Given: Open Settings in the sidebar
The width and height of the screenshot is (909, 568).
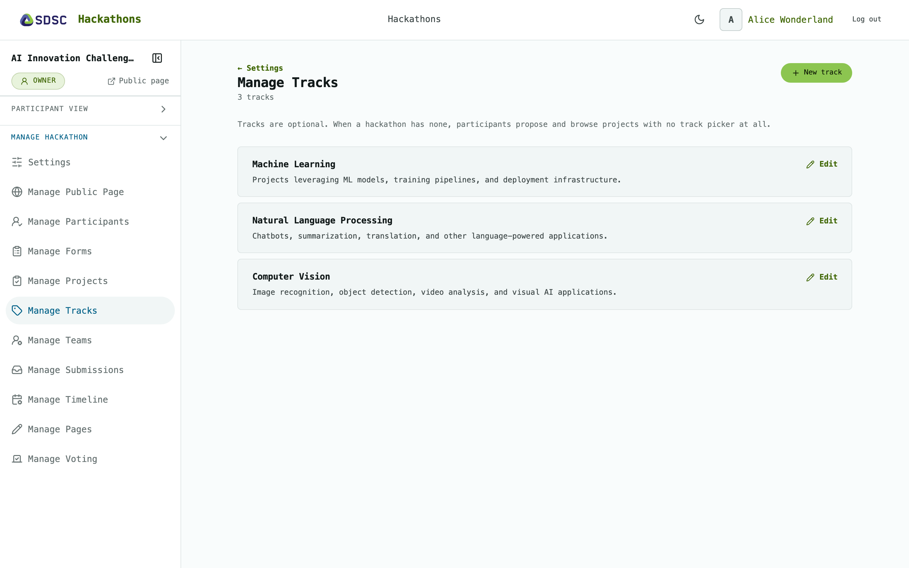Looking at the screenshot, I should tap(90, 162).
